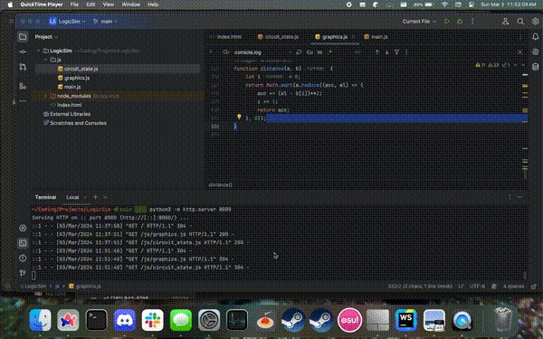543x339 pixels.
Task: Toggle Match Case (Cc) in find bar
Action: click(x=310, y=52)
